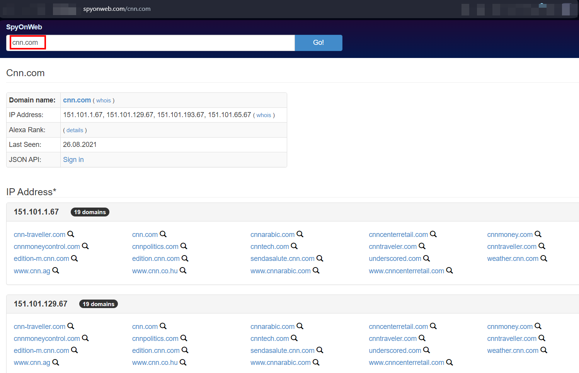This screenshot has width=579, height=373.
Task: Click the Last Seen date 26.08.2021
Action: coord(80,145)
